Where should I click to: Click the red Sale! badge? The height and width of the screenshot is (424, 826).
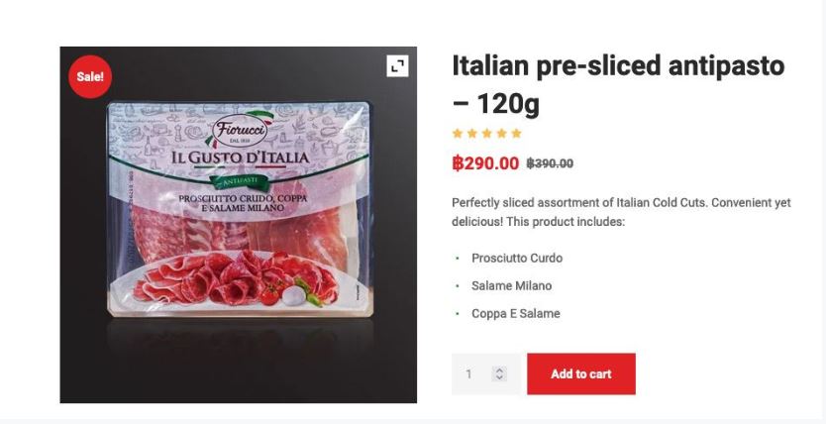coord(89,77)
